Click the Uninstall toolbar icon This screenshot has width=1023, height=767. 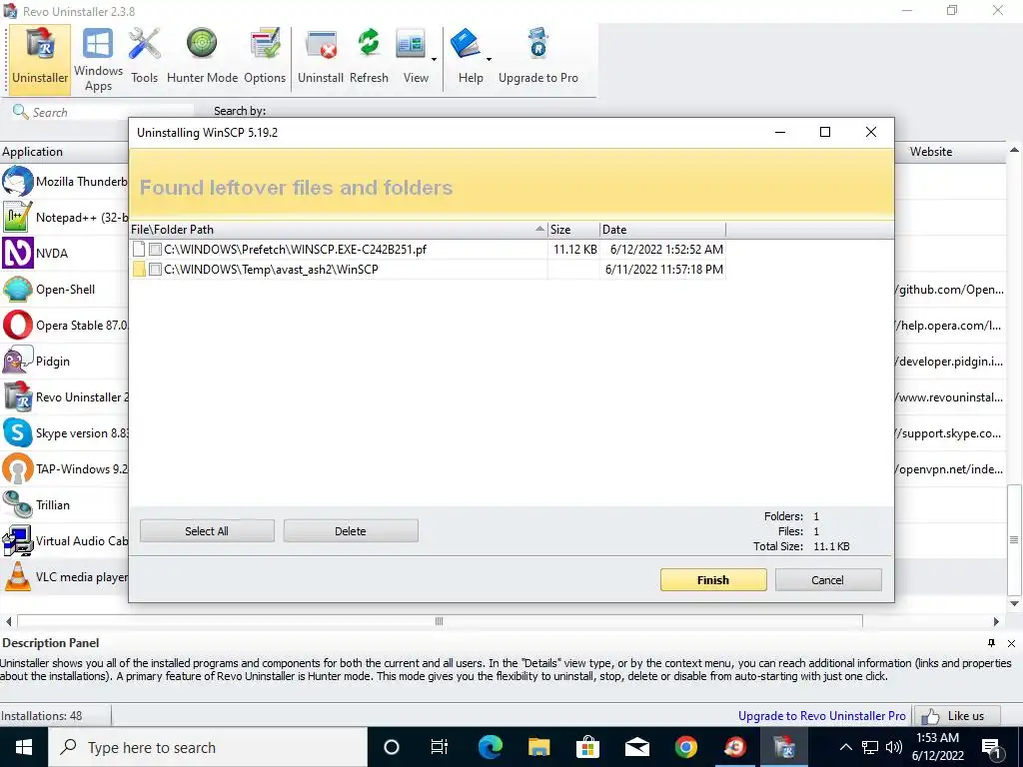tap(321, 57)
